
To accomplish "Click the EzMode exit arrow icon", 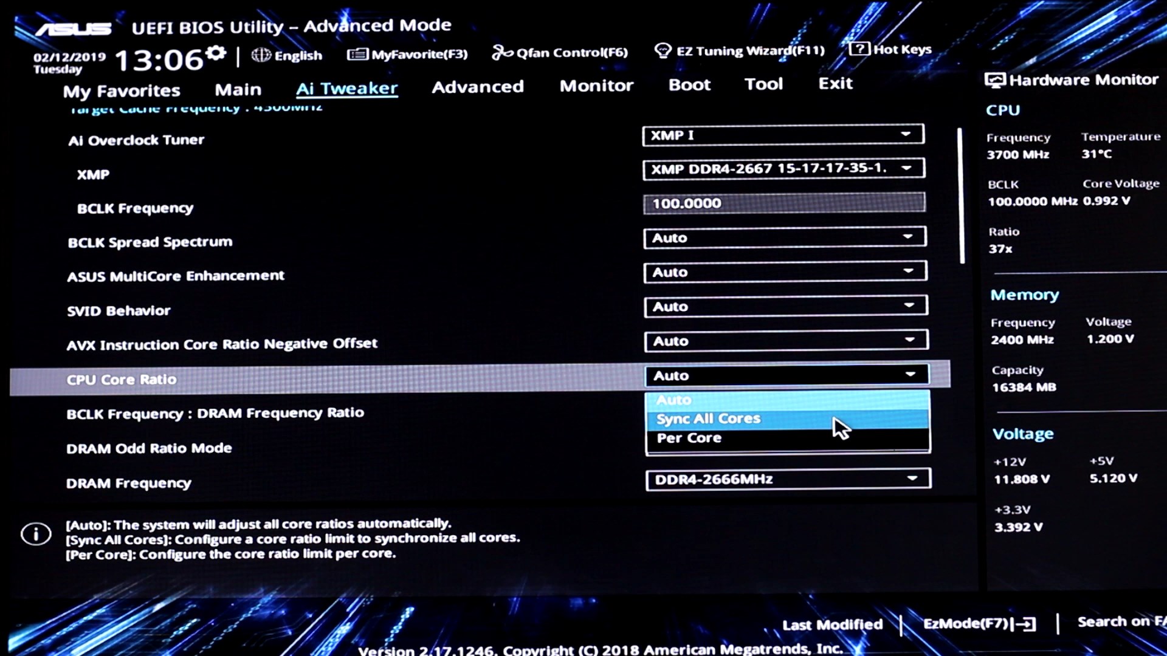I will 1024,624.
